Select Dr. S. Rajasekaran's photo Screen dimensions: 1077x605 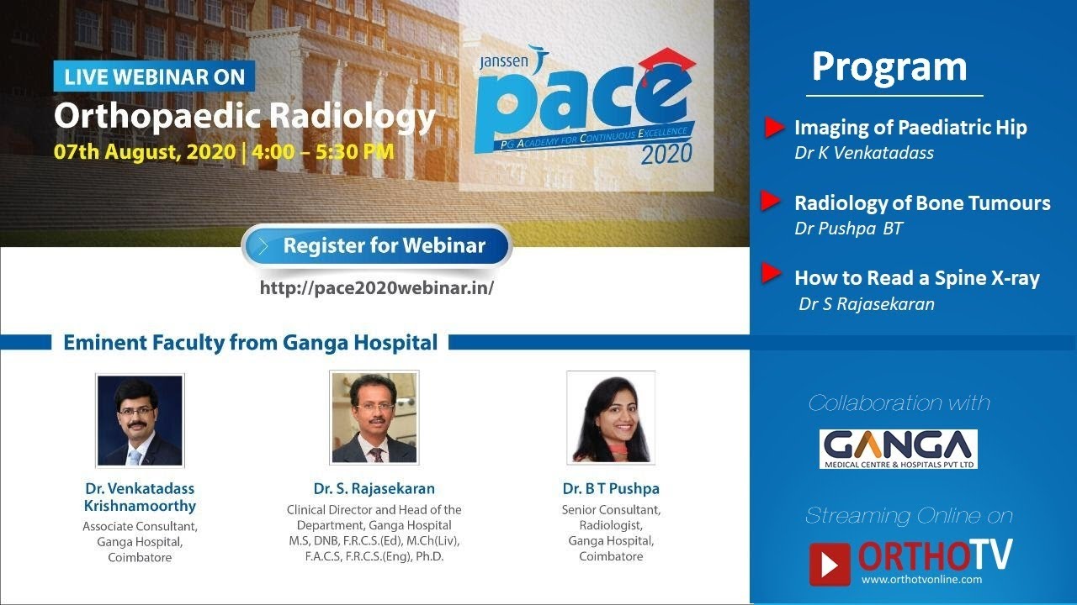(x=374, y=418)
